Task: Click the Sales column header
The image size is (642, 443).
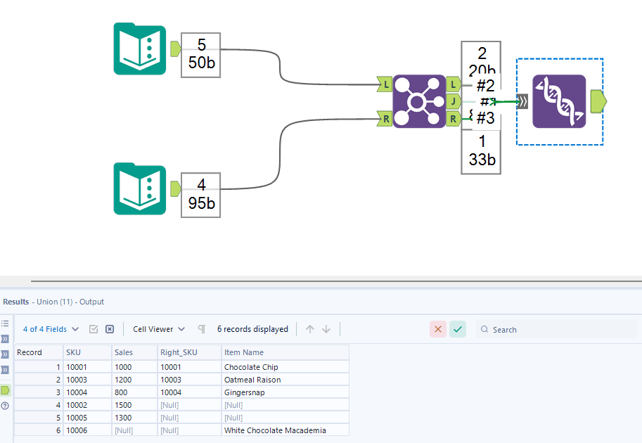Action: click(125, 352)
